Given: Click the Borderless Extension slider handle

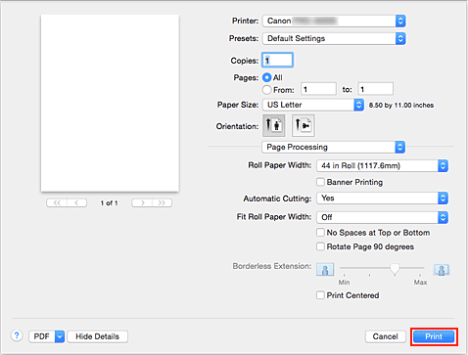Looking at the screenshot, I should tap(395, 269).
